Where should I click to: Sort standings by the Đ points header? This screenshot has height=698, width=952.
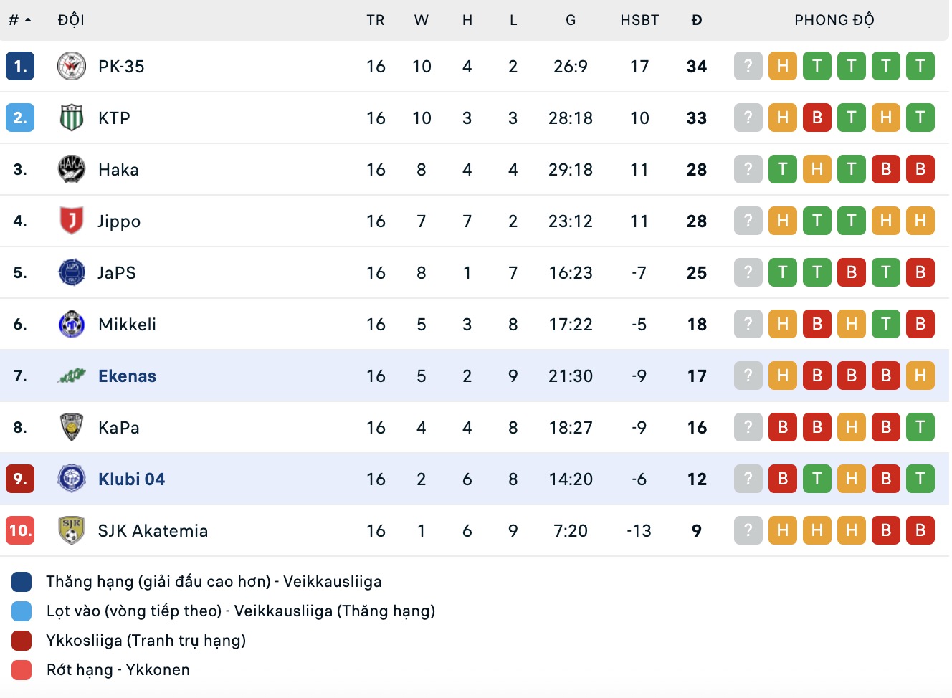coord(697,21)
